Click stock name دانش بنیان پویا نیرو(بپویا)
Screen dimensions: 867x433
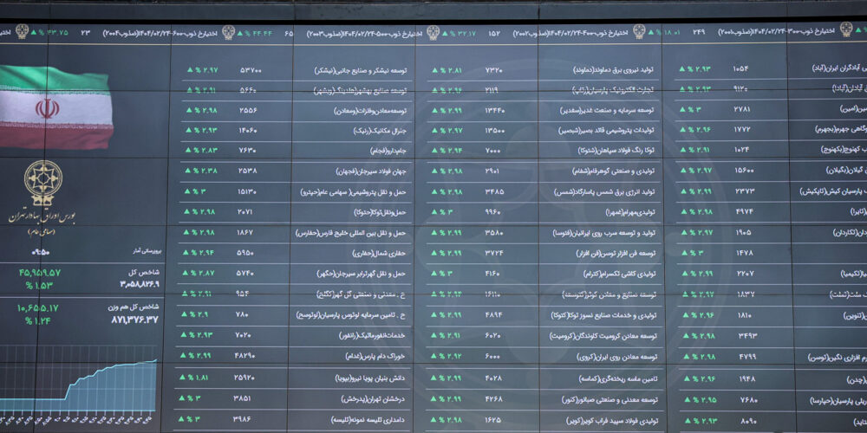pyautogui.click(x=370, y=378)
